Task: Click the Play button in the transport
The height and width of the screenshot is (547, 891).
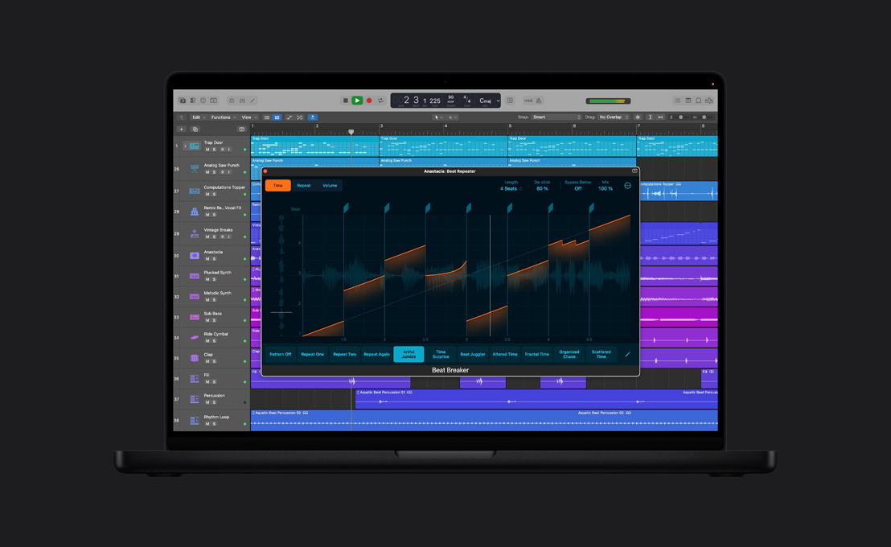Action: coord(357,101)
